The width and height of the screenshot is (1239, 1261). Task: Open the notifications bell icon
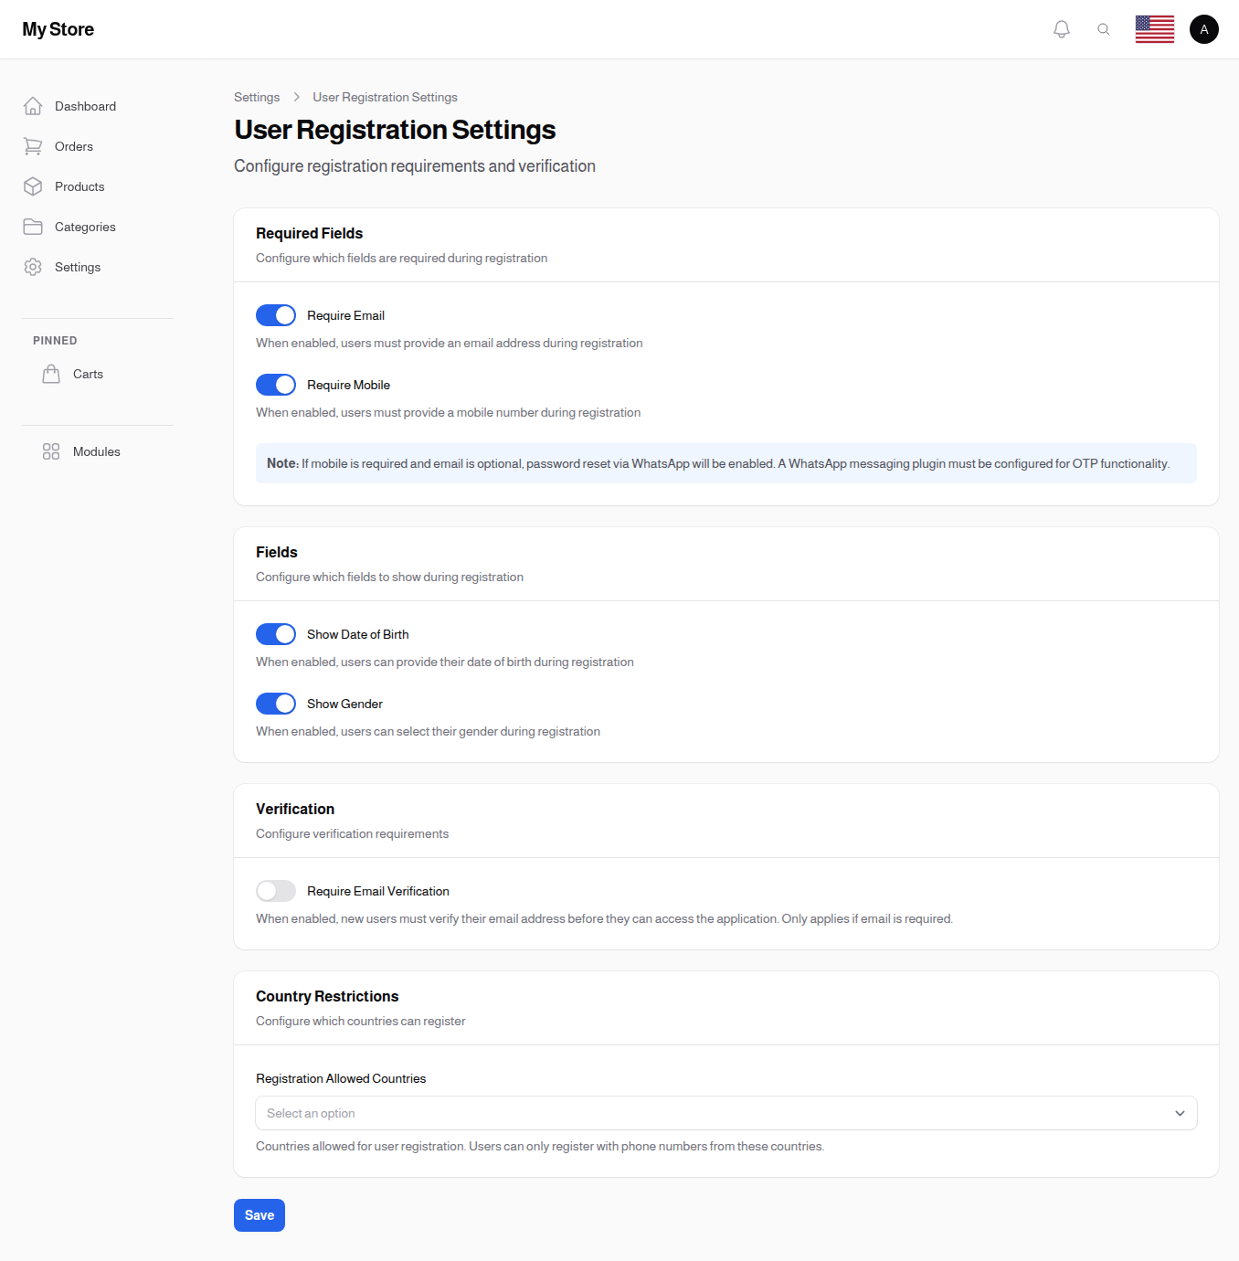coord(1061,28)
